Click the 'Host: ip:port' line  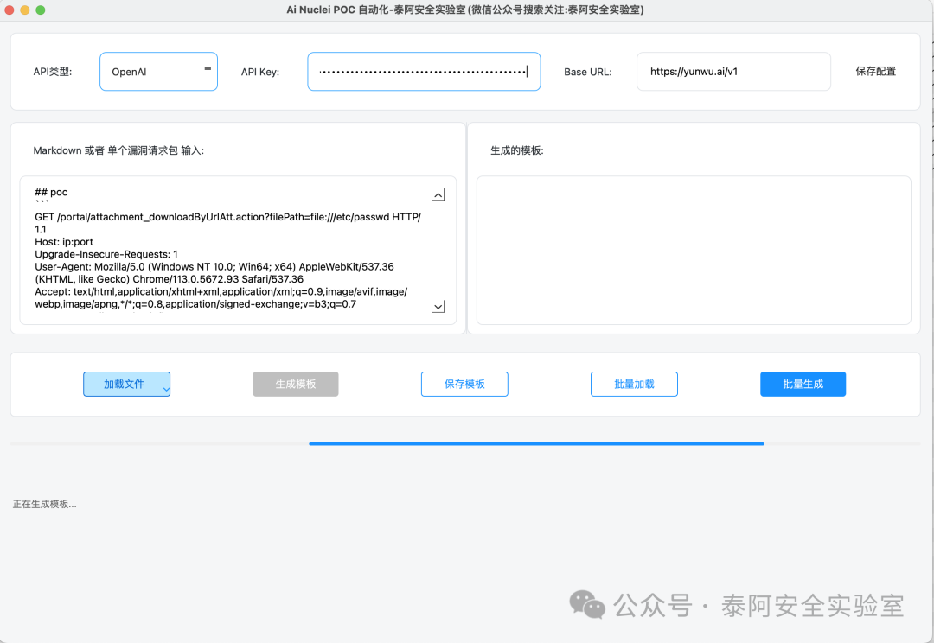coord(64,242)
